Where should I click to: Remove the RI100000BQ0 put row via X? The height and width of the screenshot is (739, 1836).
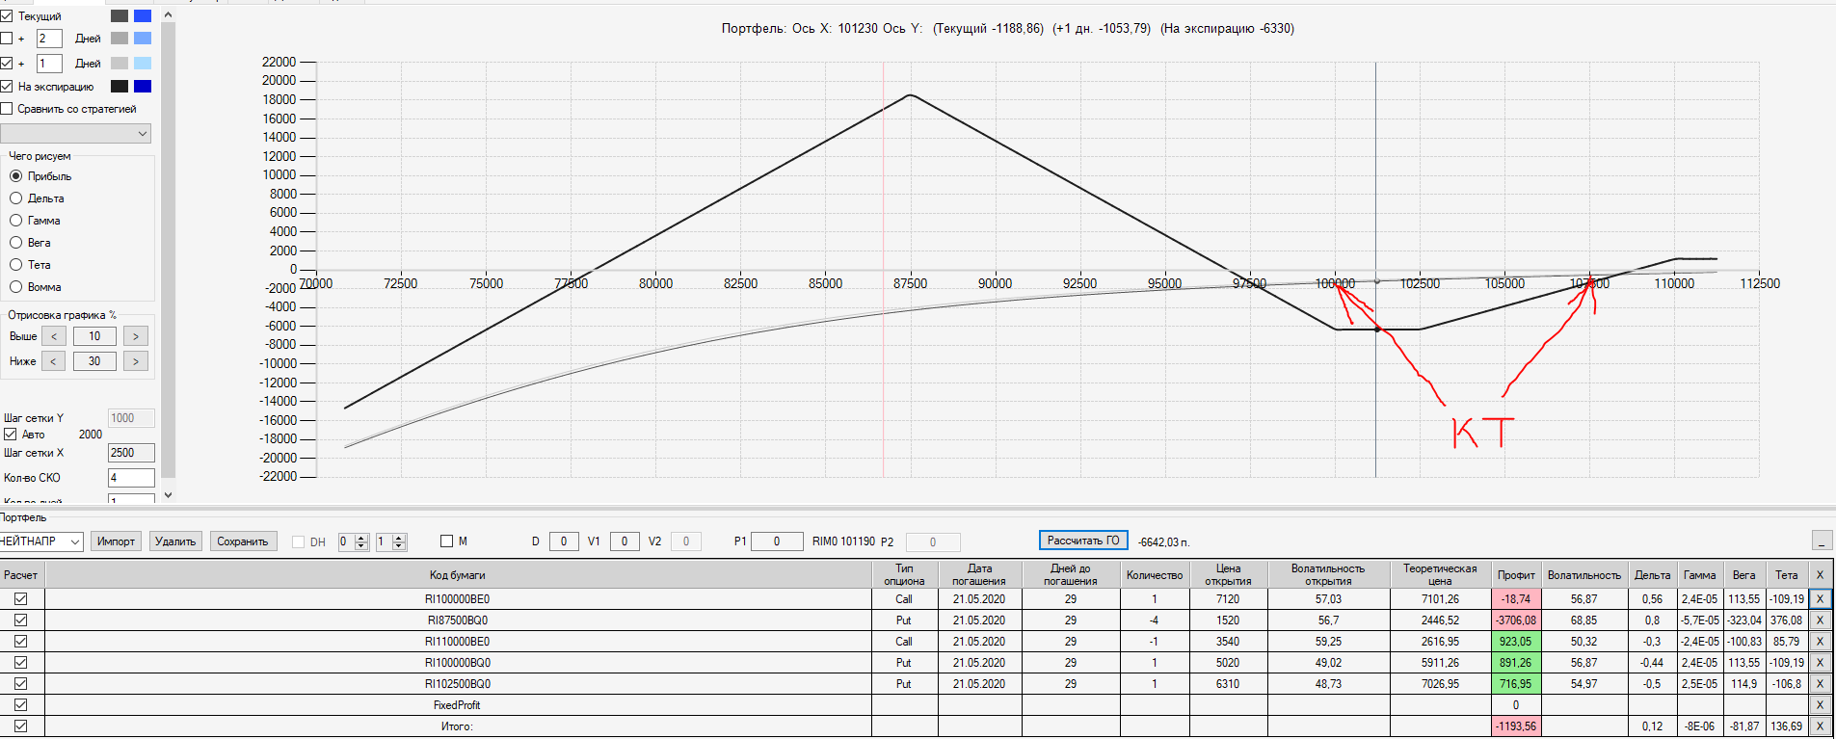(1820, 663)
